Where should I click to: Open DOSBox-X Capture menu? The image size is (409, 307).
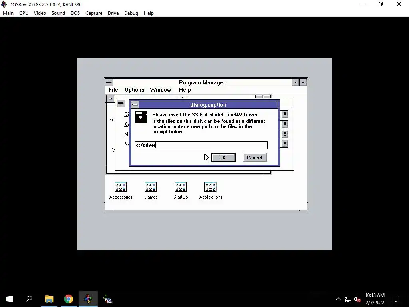94,13
